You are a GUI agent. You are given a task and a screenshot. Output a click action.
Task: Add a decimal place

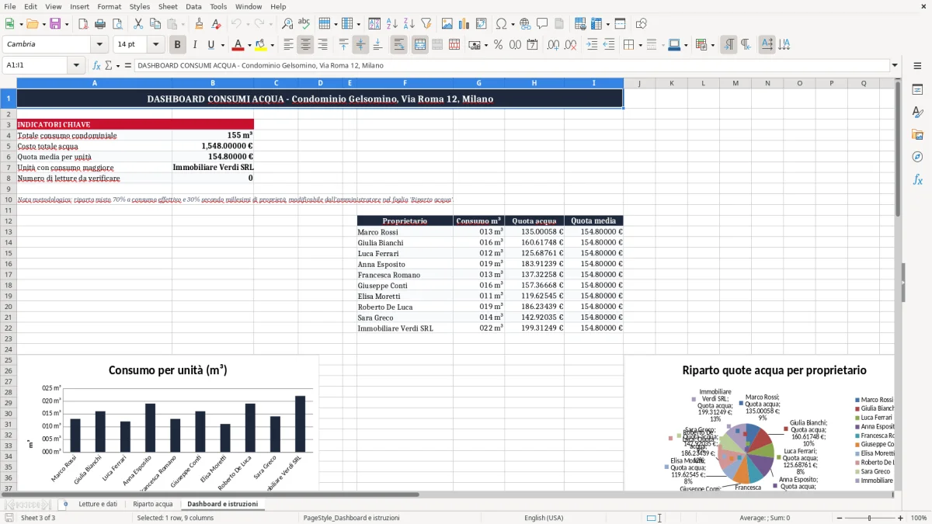point(553,45)
